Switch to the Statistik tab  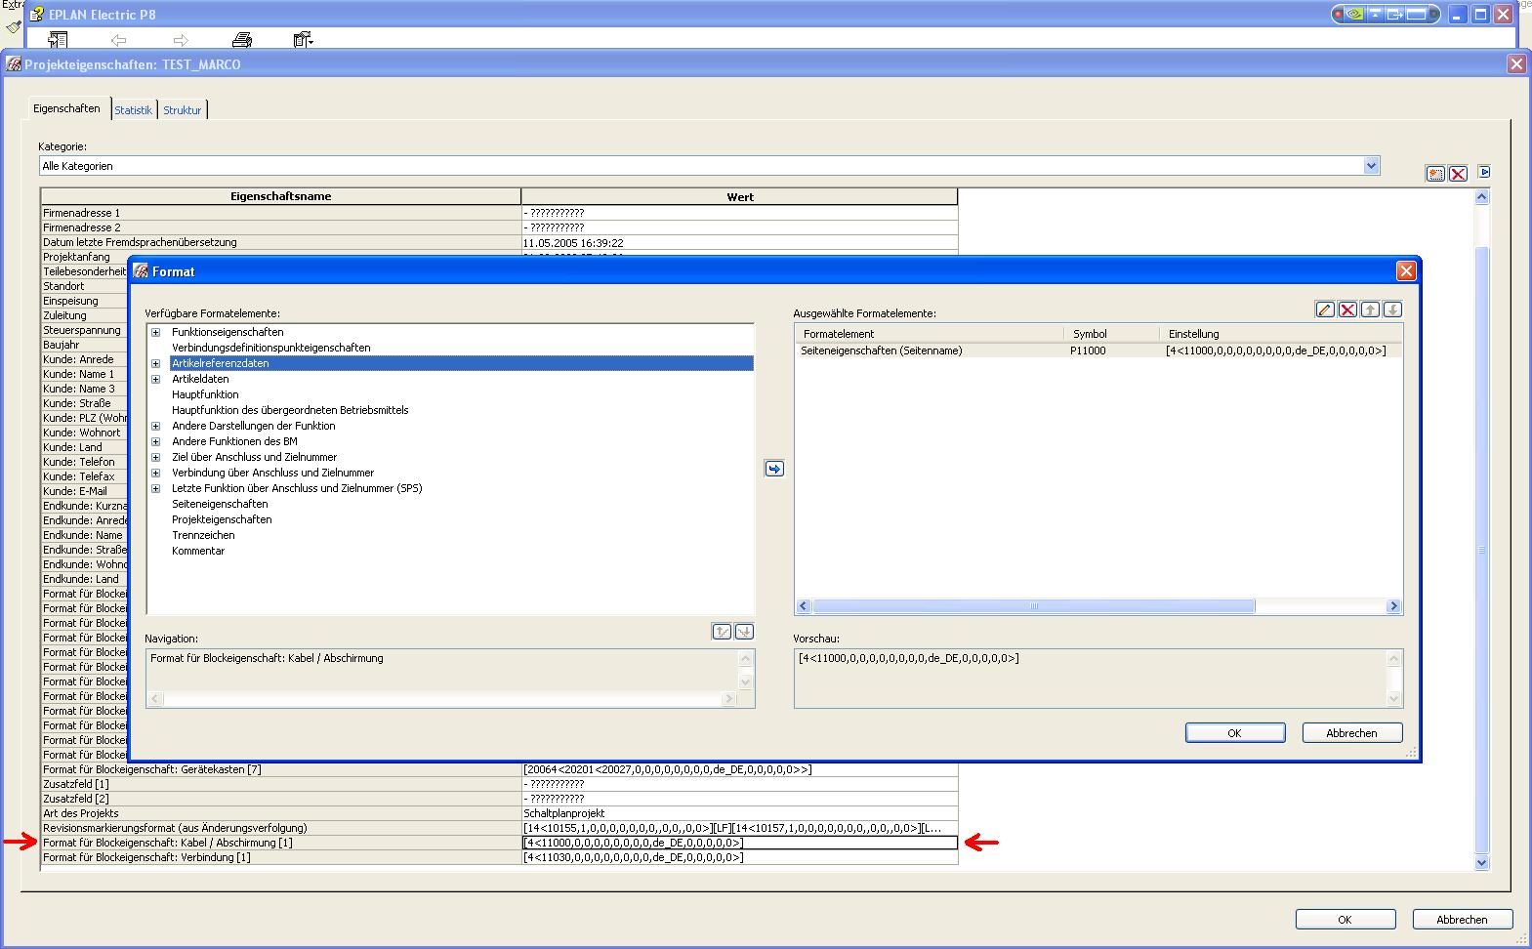coord(133,110)
